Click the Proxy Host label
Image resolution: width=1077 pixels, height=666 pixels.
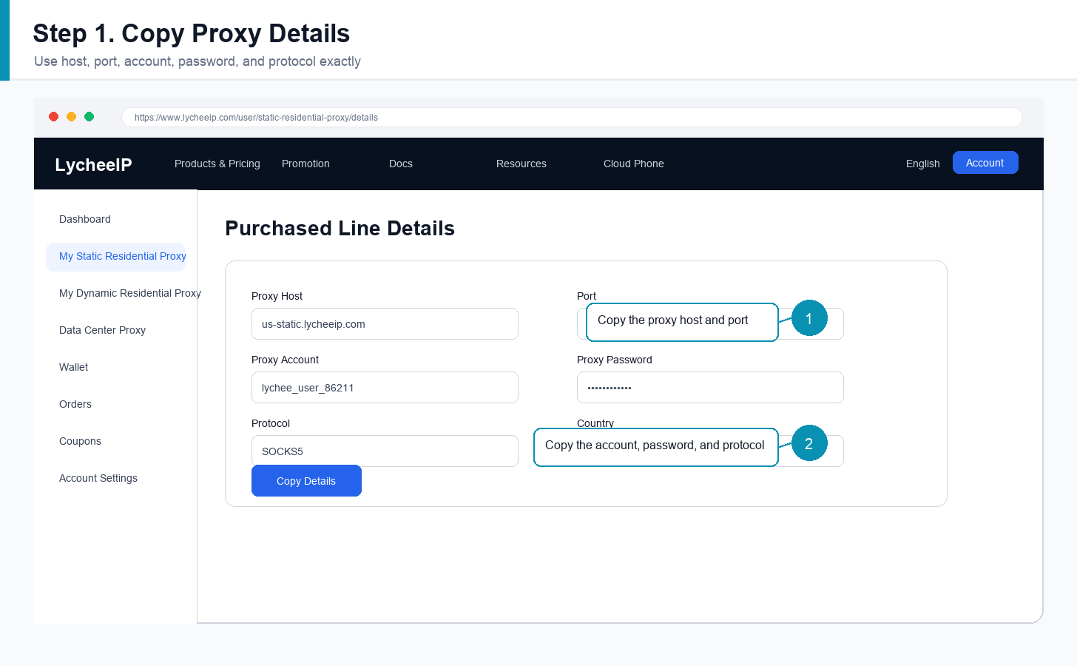tap(277, 296)
